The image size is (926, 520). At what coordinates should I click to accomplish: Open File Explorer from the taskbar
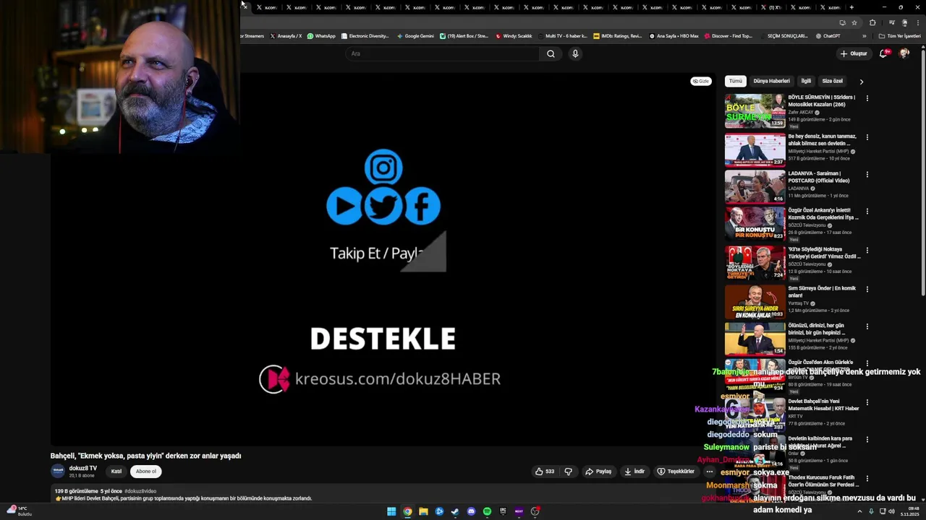pos(423,511)
